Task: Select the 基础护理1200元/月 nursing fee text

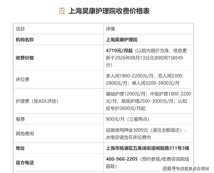Action: tap(126, 94)
